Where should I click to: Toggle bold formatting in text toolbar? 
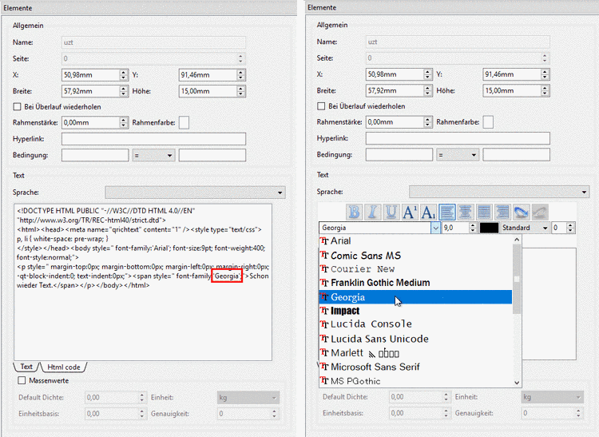(354, 212)
